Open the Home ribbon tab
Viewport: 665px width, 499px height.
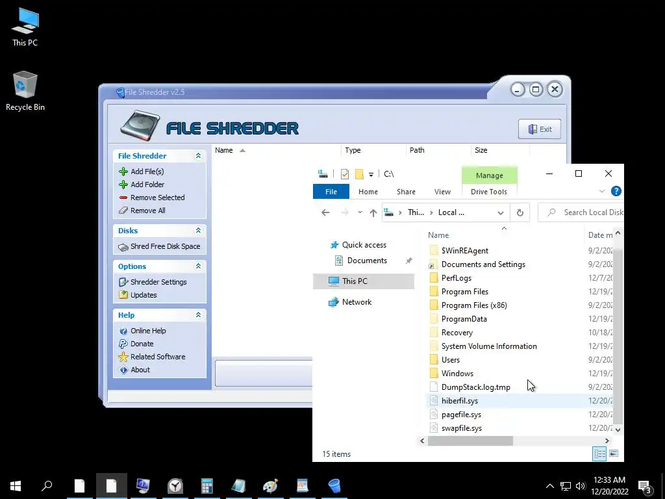point(368,192)
